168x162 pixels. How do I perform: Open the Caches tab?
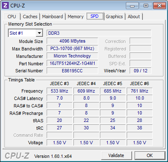(x=30, y=17)
